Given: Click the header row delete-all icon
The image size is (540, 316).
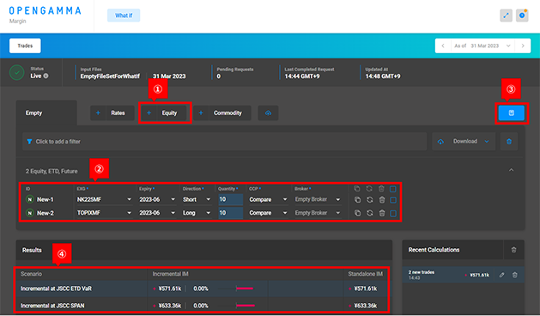Looking at the screenshot, I should pos(381,189).
